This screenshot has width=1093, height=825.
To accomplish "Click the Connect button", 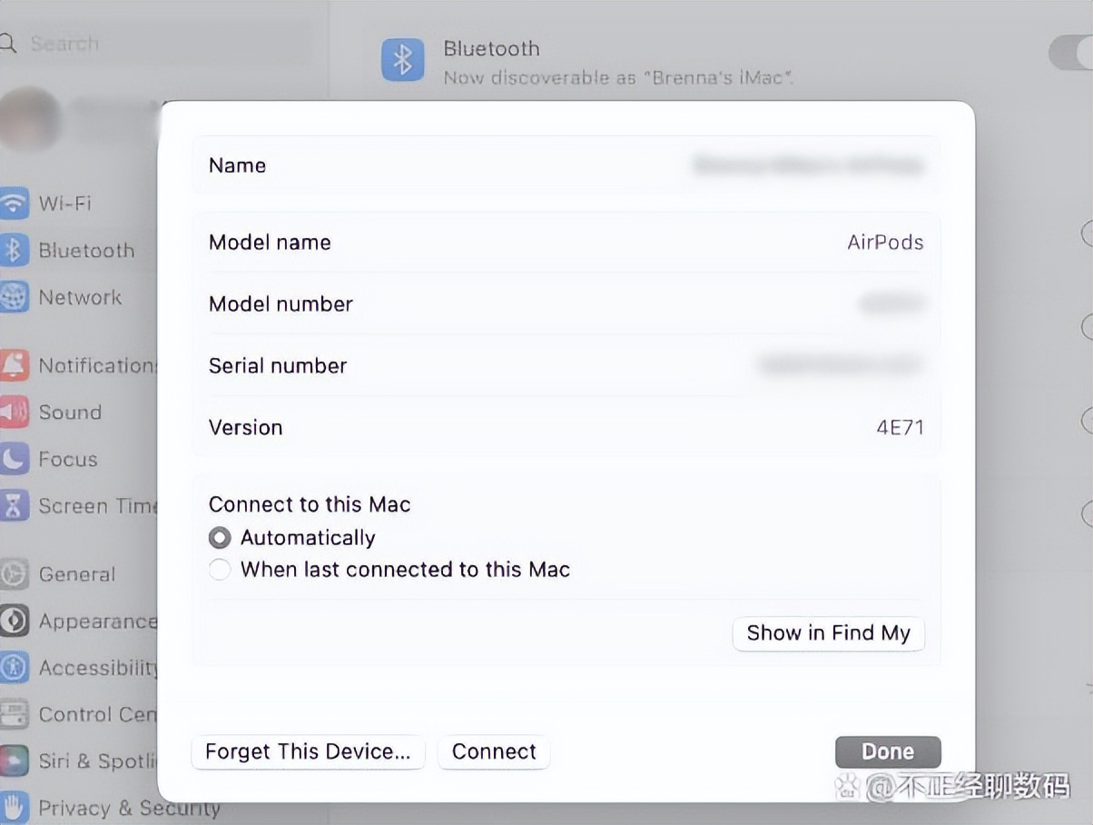I will [x=494, y=751].
